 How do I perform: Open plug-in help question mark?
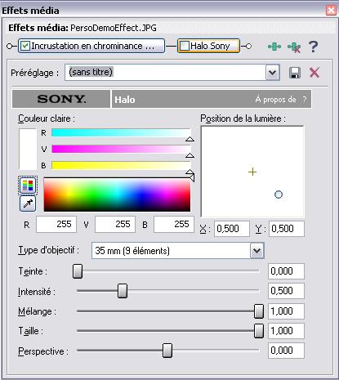click(314, 47)
